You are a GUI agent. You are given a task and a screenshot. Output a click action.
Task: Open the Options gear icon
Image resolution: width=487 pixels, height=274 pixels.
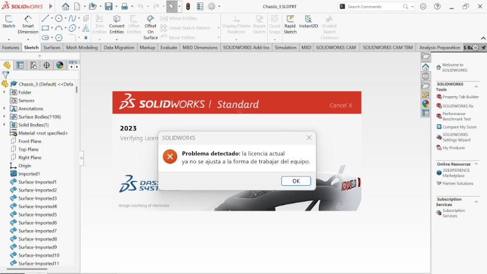click(211, 6)
